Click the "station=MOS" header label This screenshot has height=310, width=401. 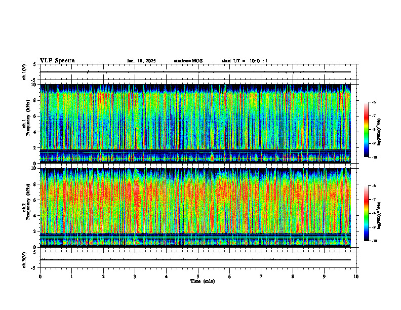pyautogui.click(x=188, y=61)
